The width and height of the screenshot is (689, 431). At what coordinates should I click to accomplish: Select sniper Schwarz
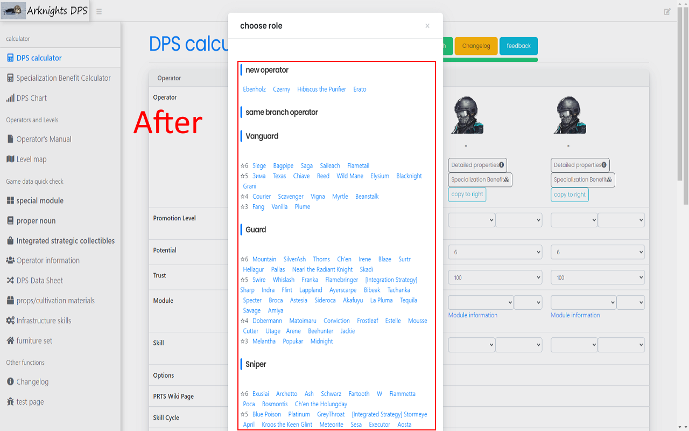coord(331,394)
